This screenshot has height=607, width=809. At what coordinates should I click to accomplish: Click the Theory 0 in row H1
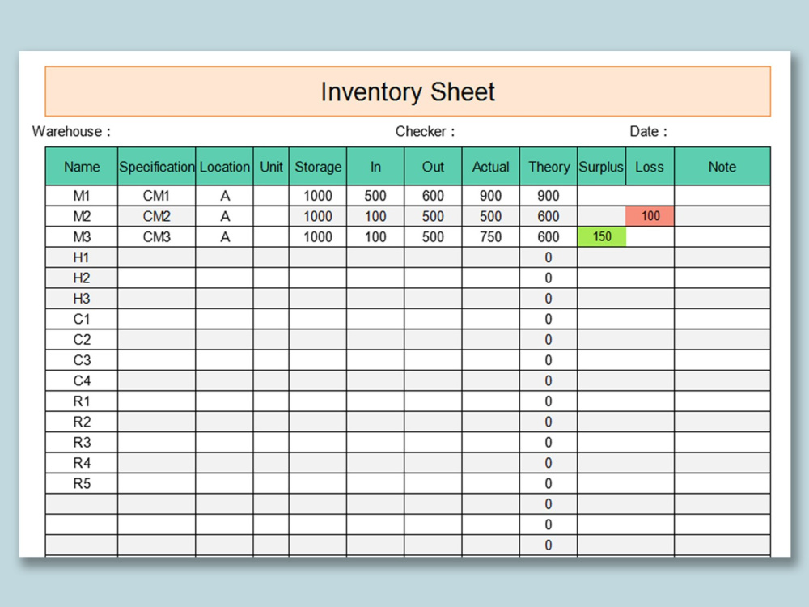tap(549, 257)
